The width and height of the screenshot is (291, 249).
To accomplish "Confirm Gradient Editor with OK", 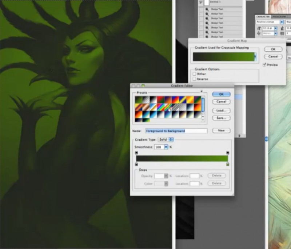I will click(x=222, y=94).
